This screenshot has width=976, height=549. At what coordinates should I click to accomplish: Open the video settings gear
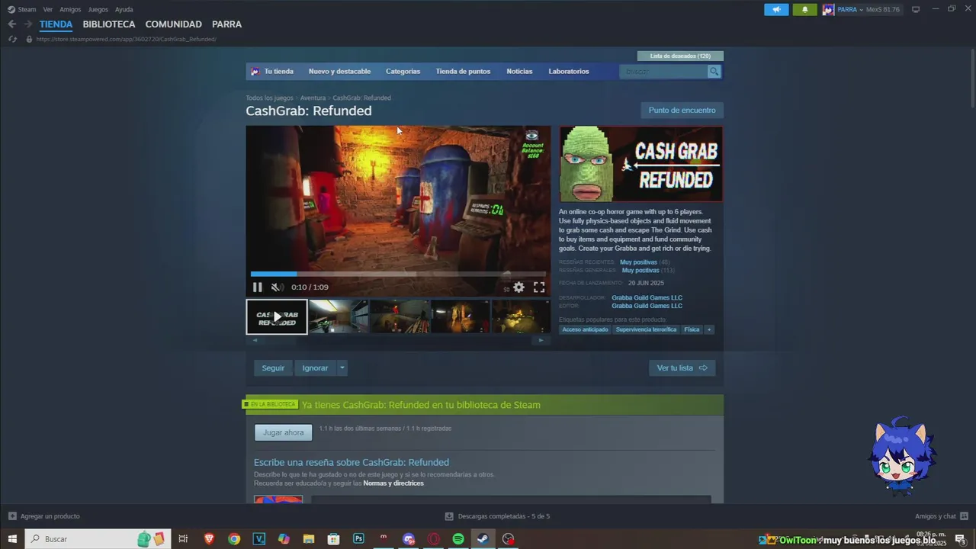pos(518,287)
